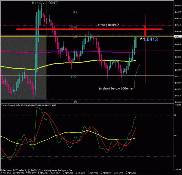Click the '30 Mar 2012' time label
Screen dimensions: 182x175
[x=6, y=173]
